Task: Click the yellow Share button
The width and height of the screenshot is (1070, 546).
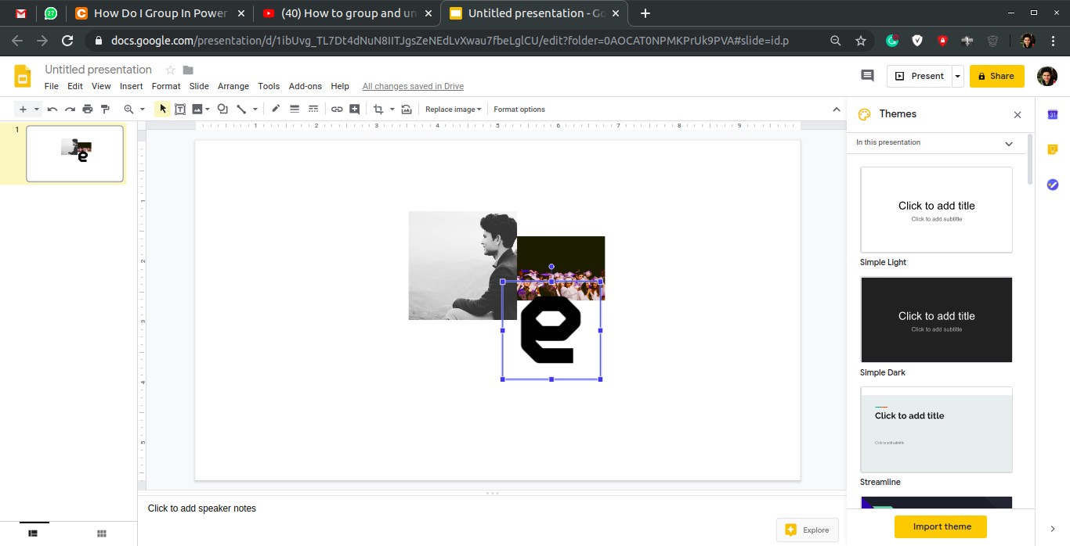Action: (996, 76)
